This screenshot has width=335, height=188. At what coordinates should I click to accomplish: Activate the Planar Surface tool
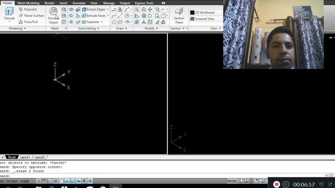coord(31,16)
